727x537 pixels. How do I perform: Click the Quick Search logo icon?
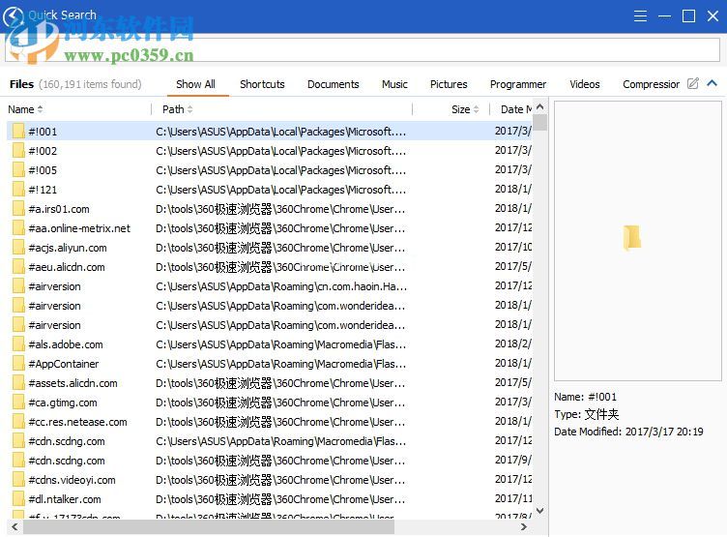(13, 16)
